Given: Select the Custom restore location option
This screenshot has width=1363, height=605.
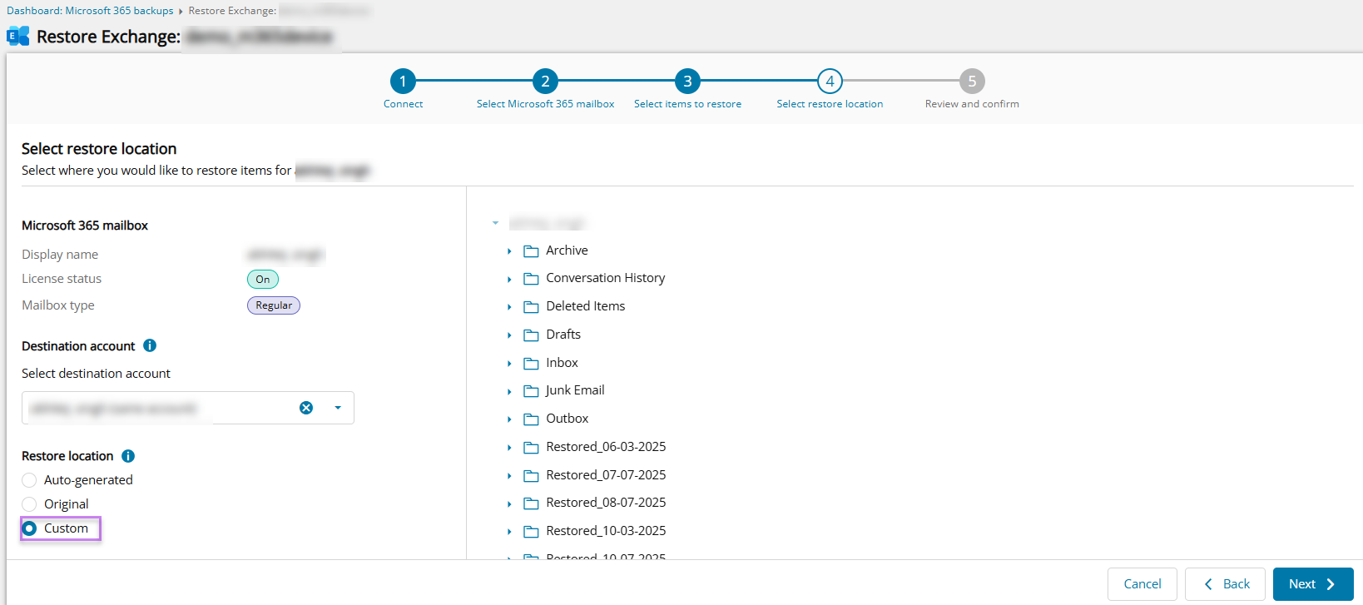Looking at the screenshot, I should click(29, 528).
